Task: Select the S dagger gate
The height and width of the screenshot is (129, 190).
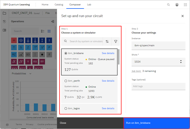Action: 42,47
